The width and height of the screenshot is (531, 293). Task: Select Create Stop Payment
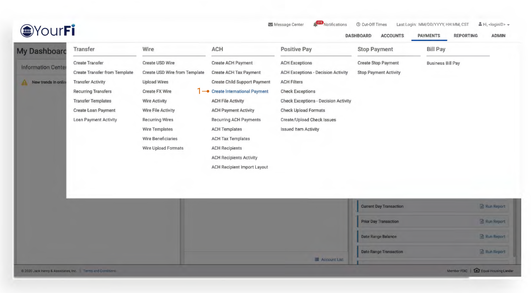pos(378,63)
